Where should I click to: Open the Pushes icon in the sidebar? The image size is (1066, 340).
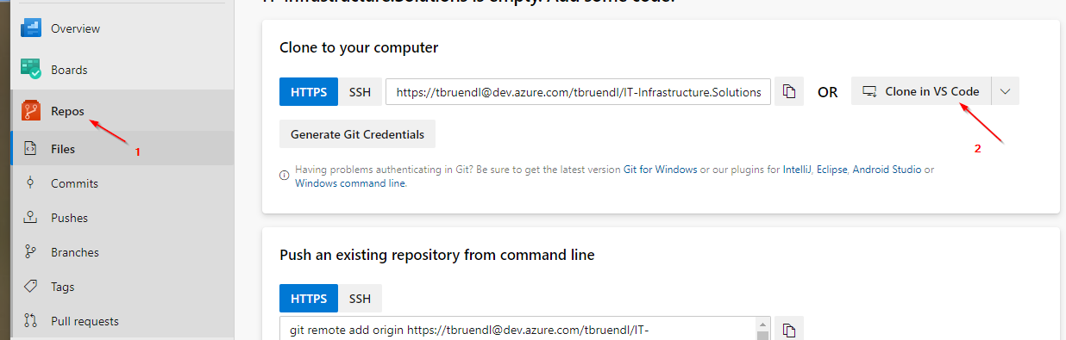(31, 218)
